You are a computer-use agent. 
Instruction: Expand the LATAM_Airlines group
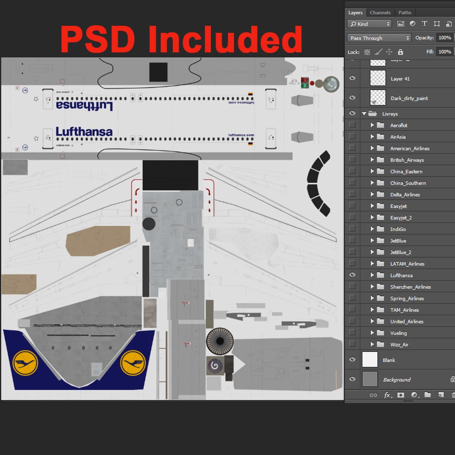pyautogui.click(x=372, y=263)
